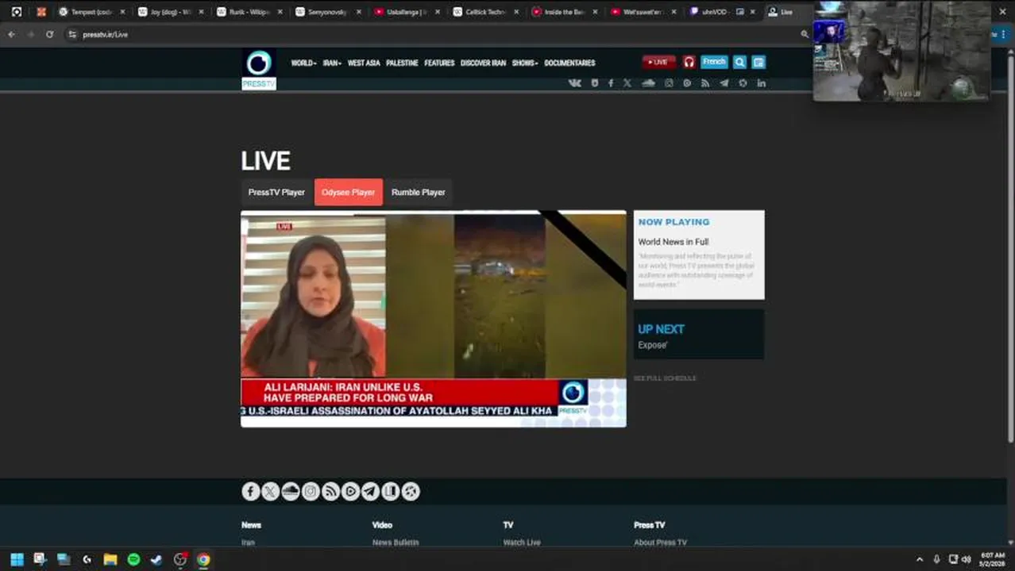
Task: Expand the IRAN menu dropdown
Action: [332, 63]
